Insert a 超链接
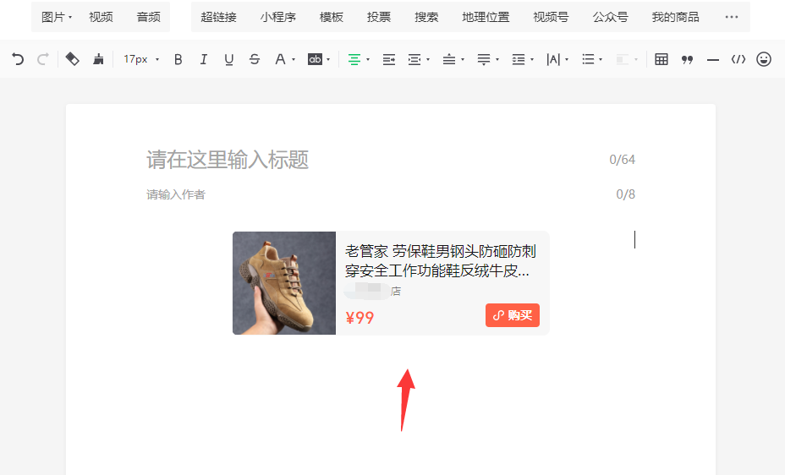This screenshot has height=475, width=785. coord(218,17)
